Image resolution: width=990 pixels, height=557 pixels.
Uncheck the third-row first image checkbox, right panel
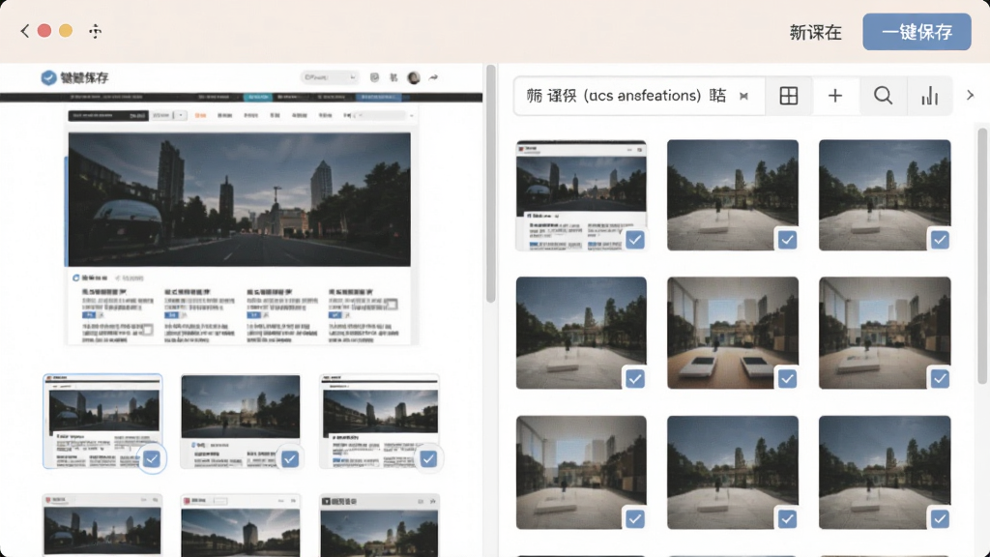635,519
